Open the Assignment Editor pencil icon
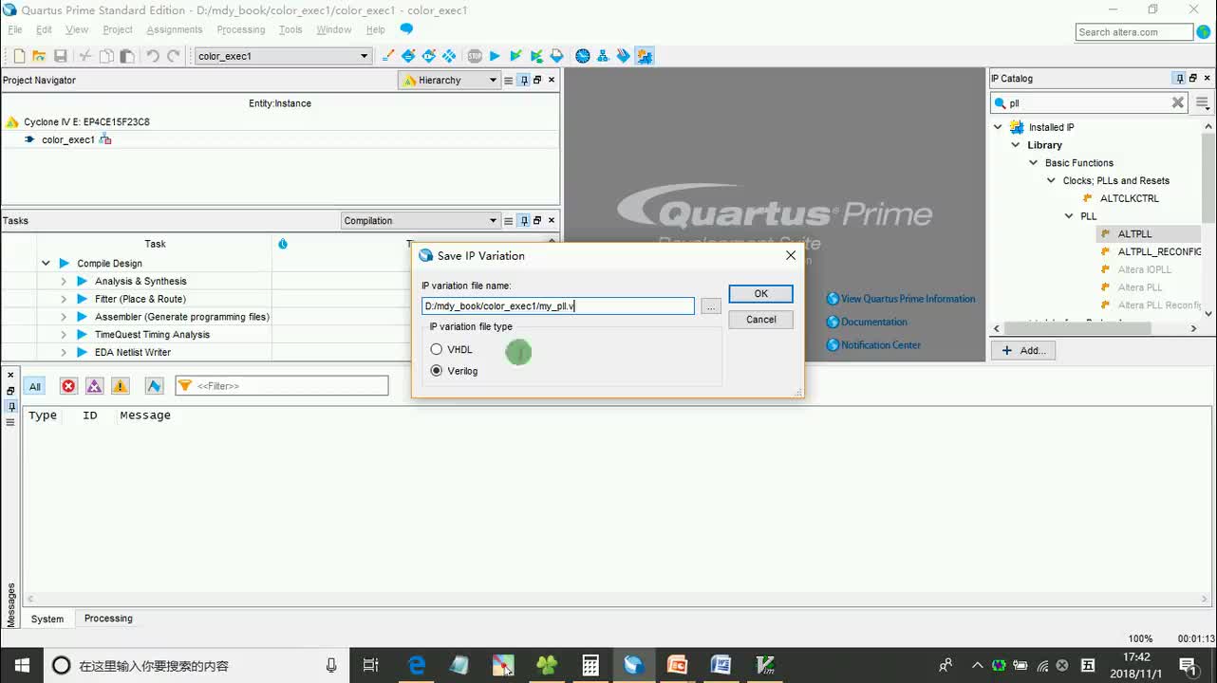Image resolution: width=1217 pixels, height=683 pixels. (388, 56)
